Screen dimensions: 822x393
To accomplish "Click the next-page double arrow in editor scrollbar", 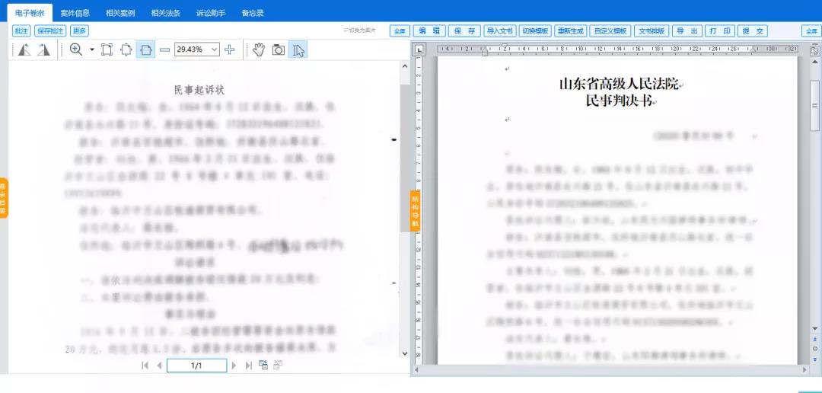I will pyautogui.click(x=814, y=359).
